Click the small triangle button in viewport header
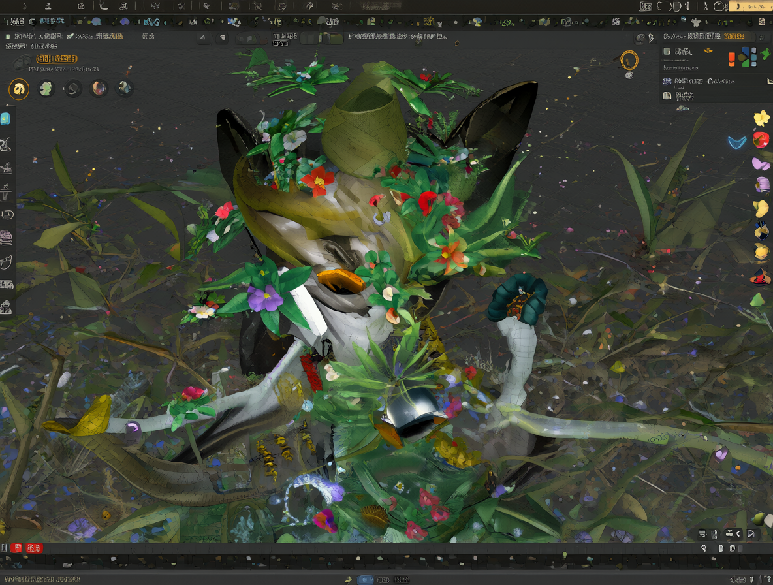This screenshot has width=773, height=585. pyautogui.click(x=203, y=37)
